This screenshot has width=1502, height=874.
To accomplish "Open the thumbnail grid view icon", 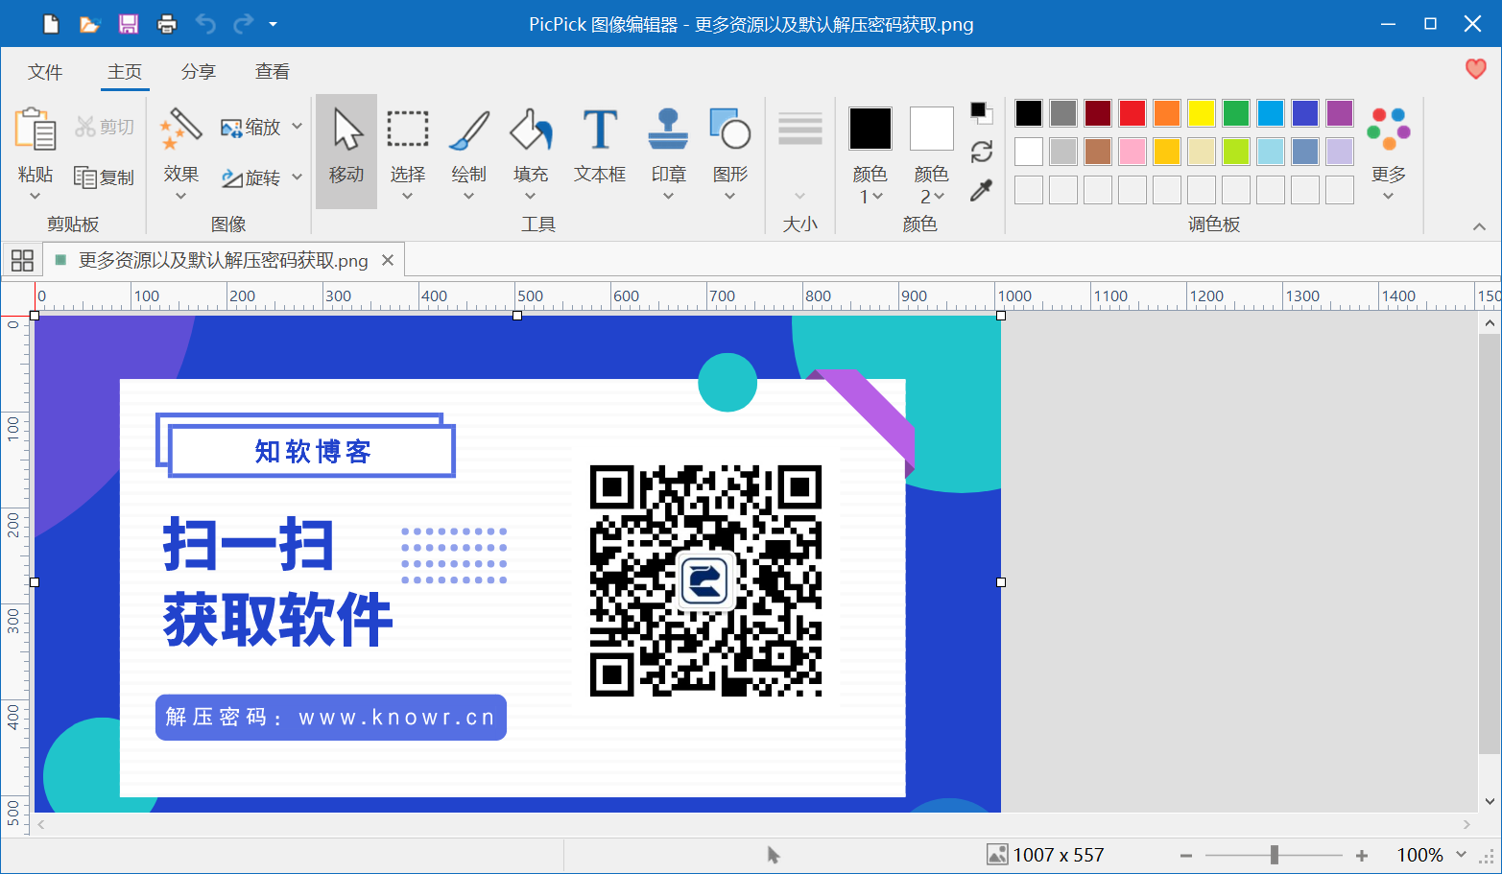I will (x=22, y=260).
